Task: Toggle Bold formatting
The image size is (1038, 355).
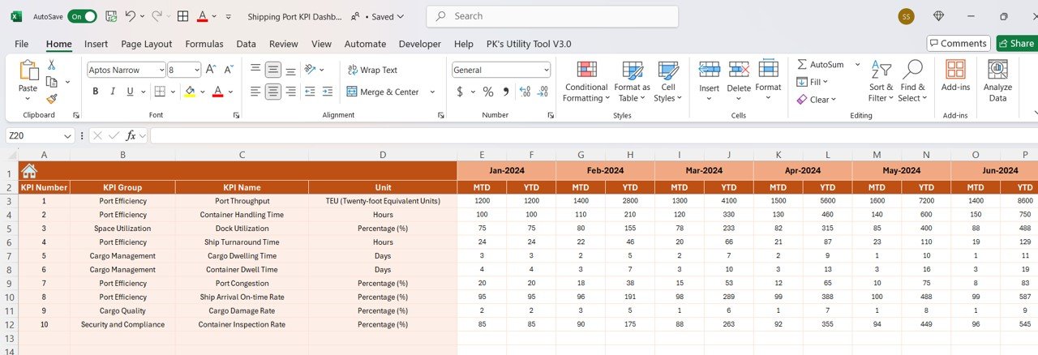Action: (95, 92)
